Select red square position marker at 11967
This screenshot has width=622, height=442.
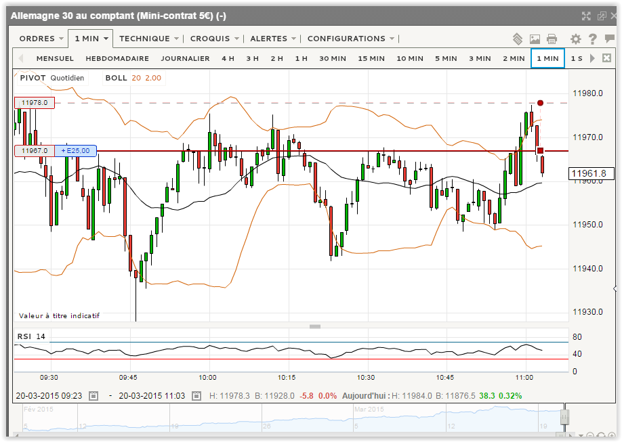click(x=540, y=151)
